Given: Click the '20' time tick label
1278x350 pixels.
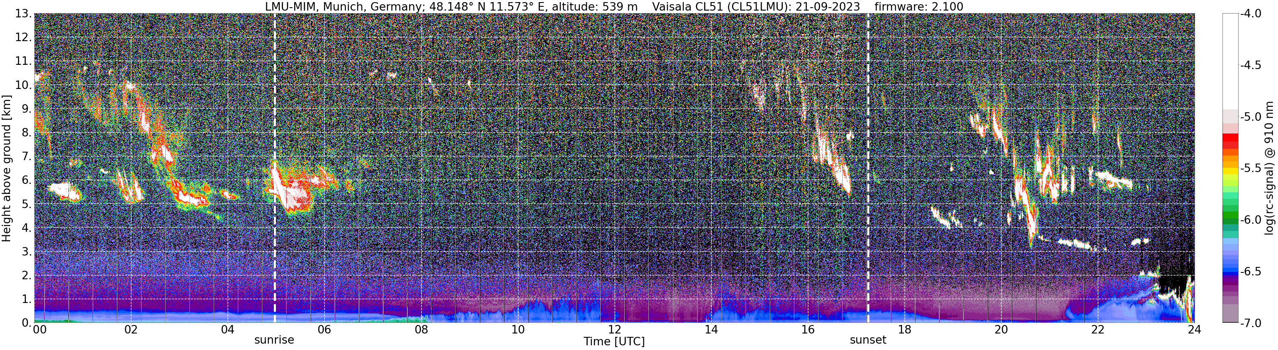Looking at the screenshot, I should (1001, 330).
